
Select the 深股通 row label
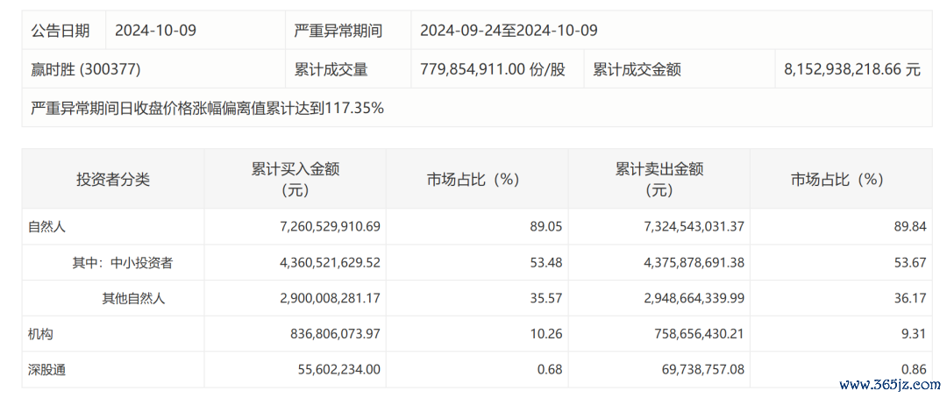click(x=46, y=370)
